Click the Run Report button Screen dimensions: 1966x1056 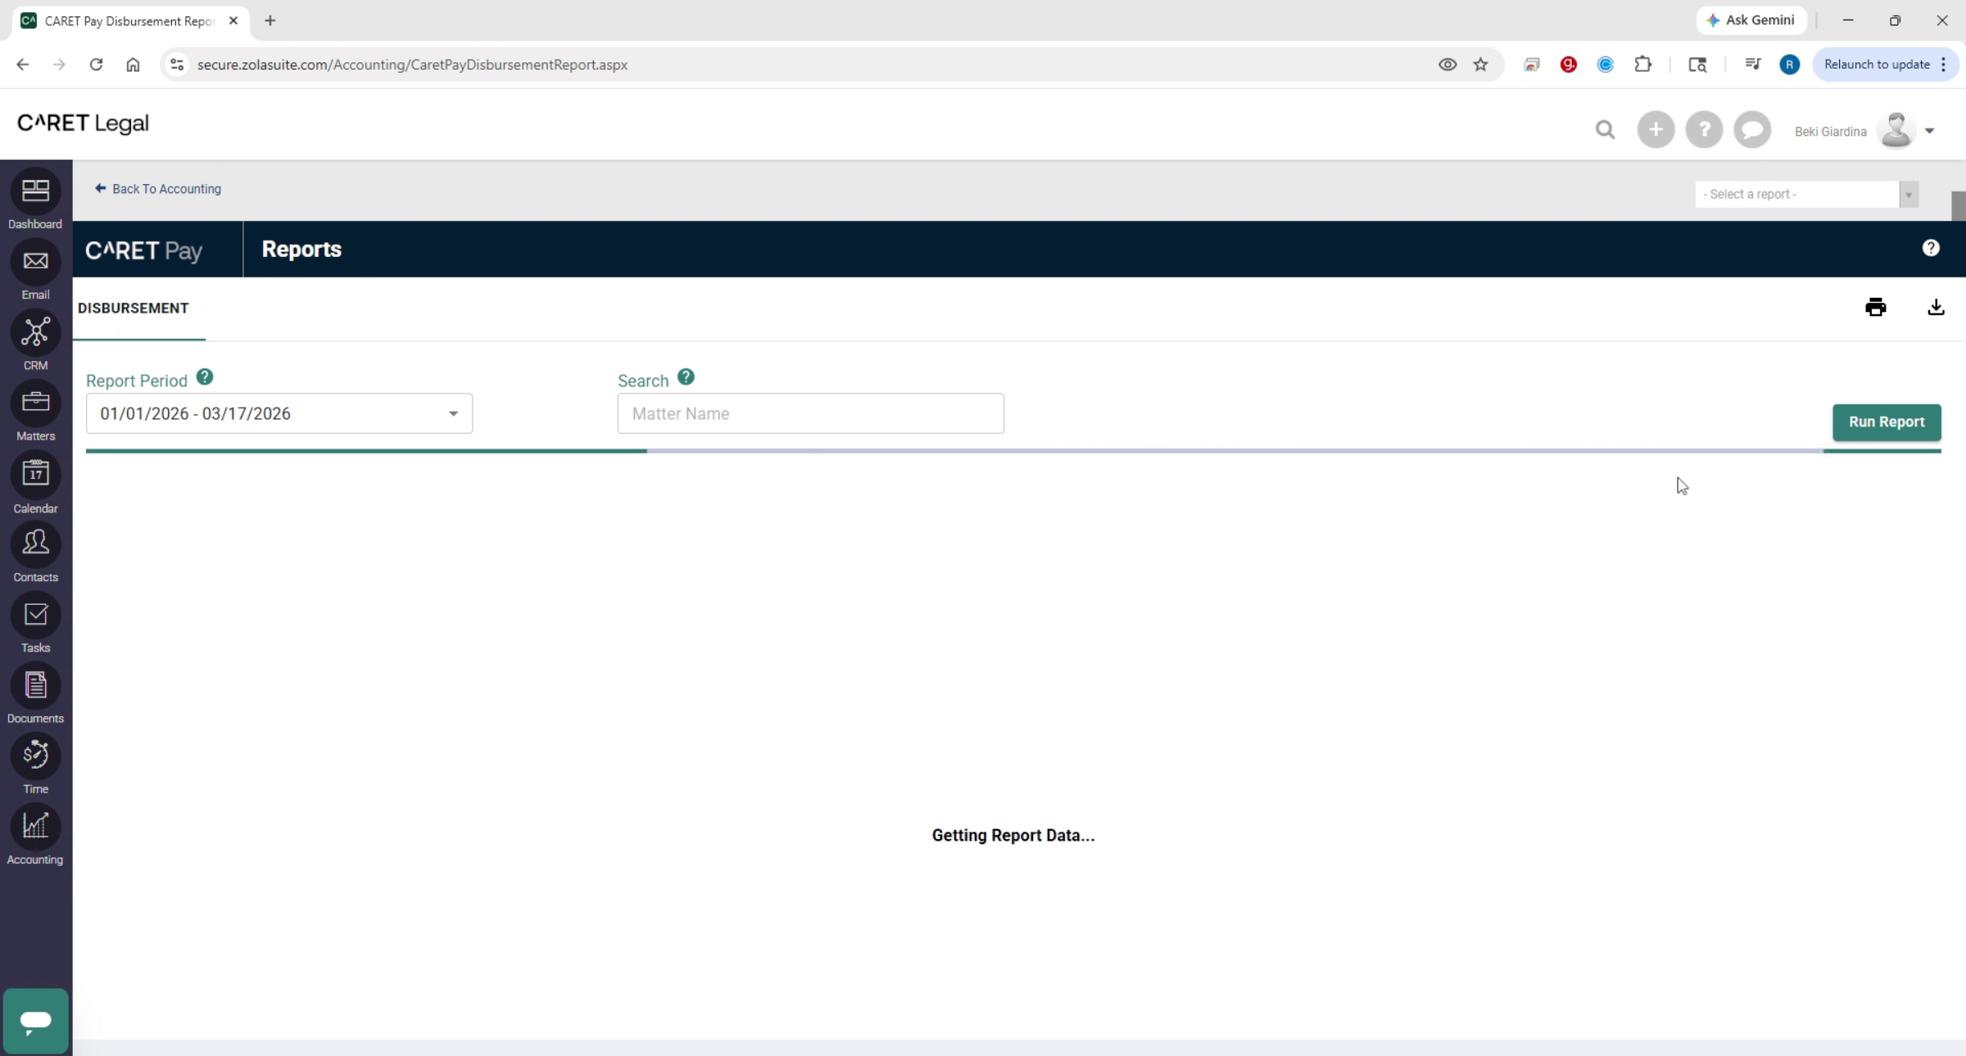pos(1887,422)
